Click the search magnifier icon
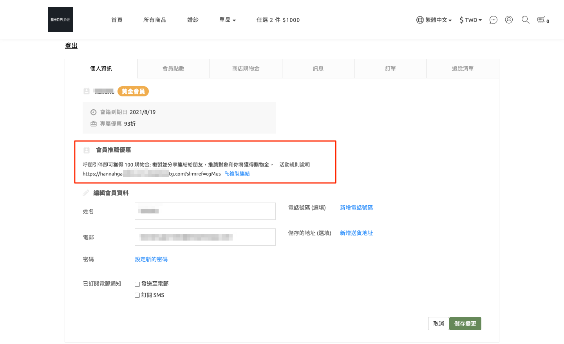Screen dimensions: 564x344 (525, 20)
